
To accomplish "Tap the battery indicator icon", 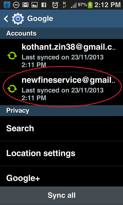I will pos(90,5).
